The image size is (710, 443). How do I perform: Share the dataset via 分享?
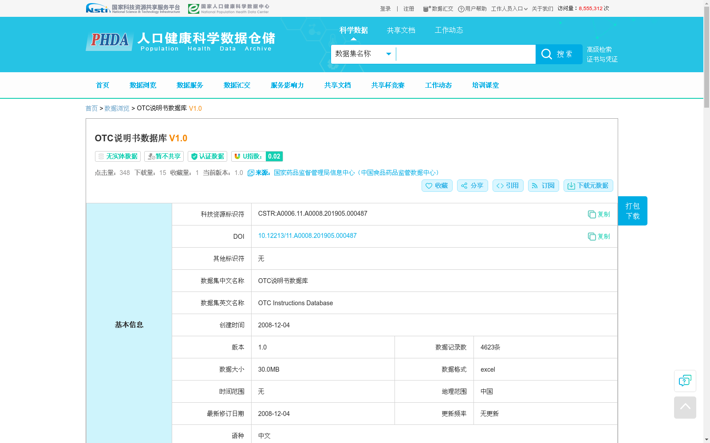coord(473,186)
